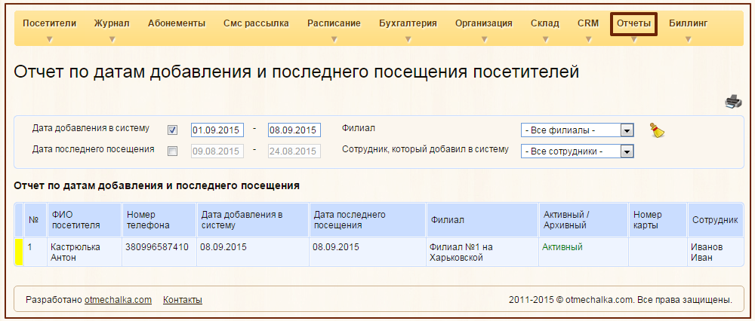This screenshot has height=321, width=755.
Task: Open the Смс рассылка menu item
Action: pyautogui.click(x=256, y=23)
